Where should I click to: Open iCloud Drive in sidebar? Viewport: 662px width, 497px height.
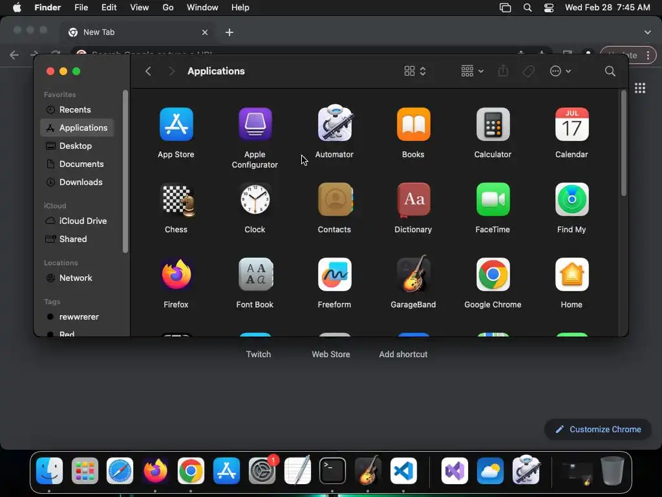(x=78, y=221)
